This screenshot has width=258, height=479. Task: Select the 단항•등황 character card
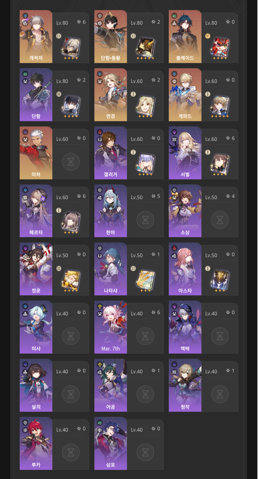coord(129,36)
